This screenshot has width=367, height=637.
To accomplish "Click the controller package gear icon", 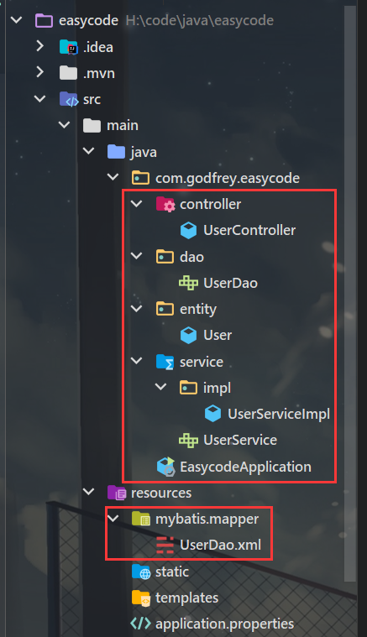I will [165, 204].
